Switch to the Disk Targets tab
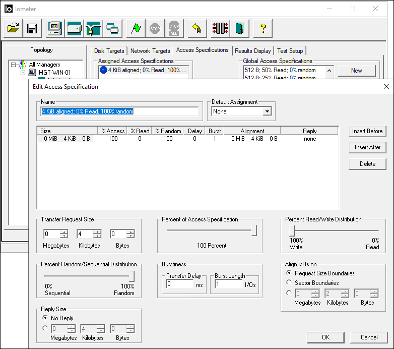The height and width of the screenshot is (349, 394). (109, 51)
